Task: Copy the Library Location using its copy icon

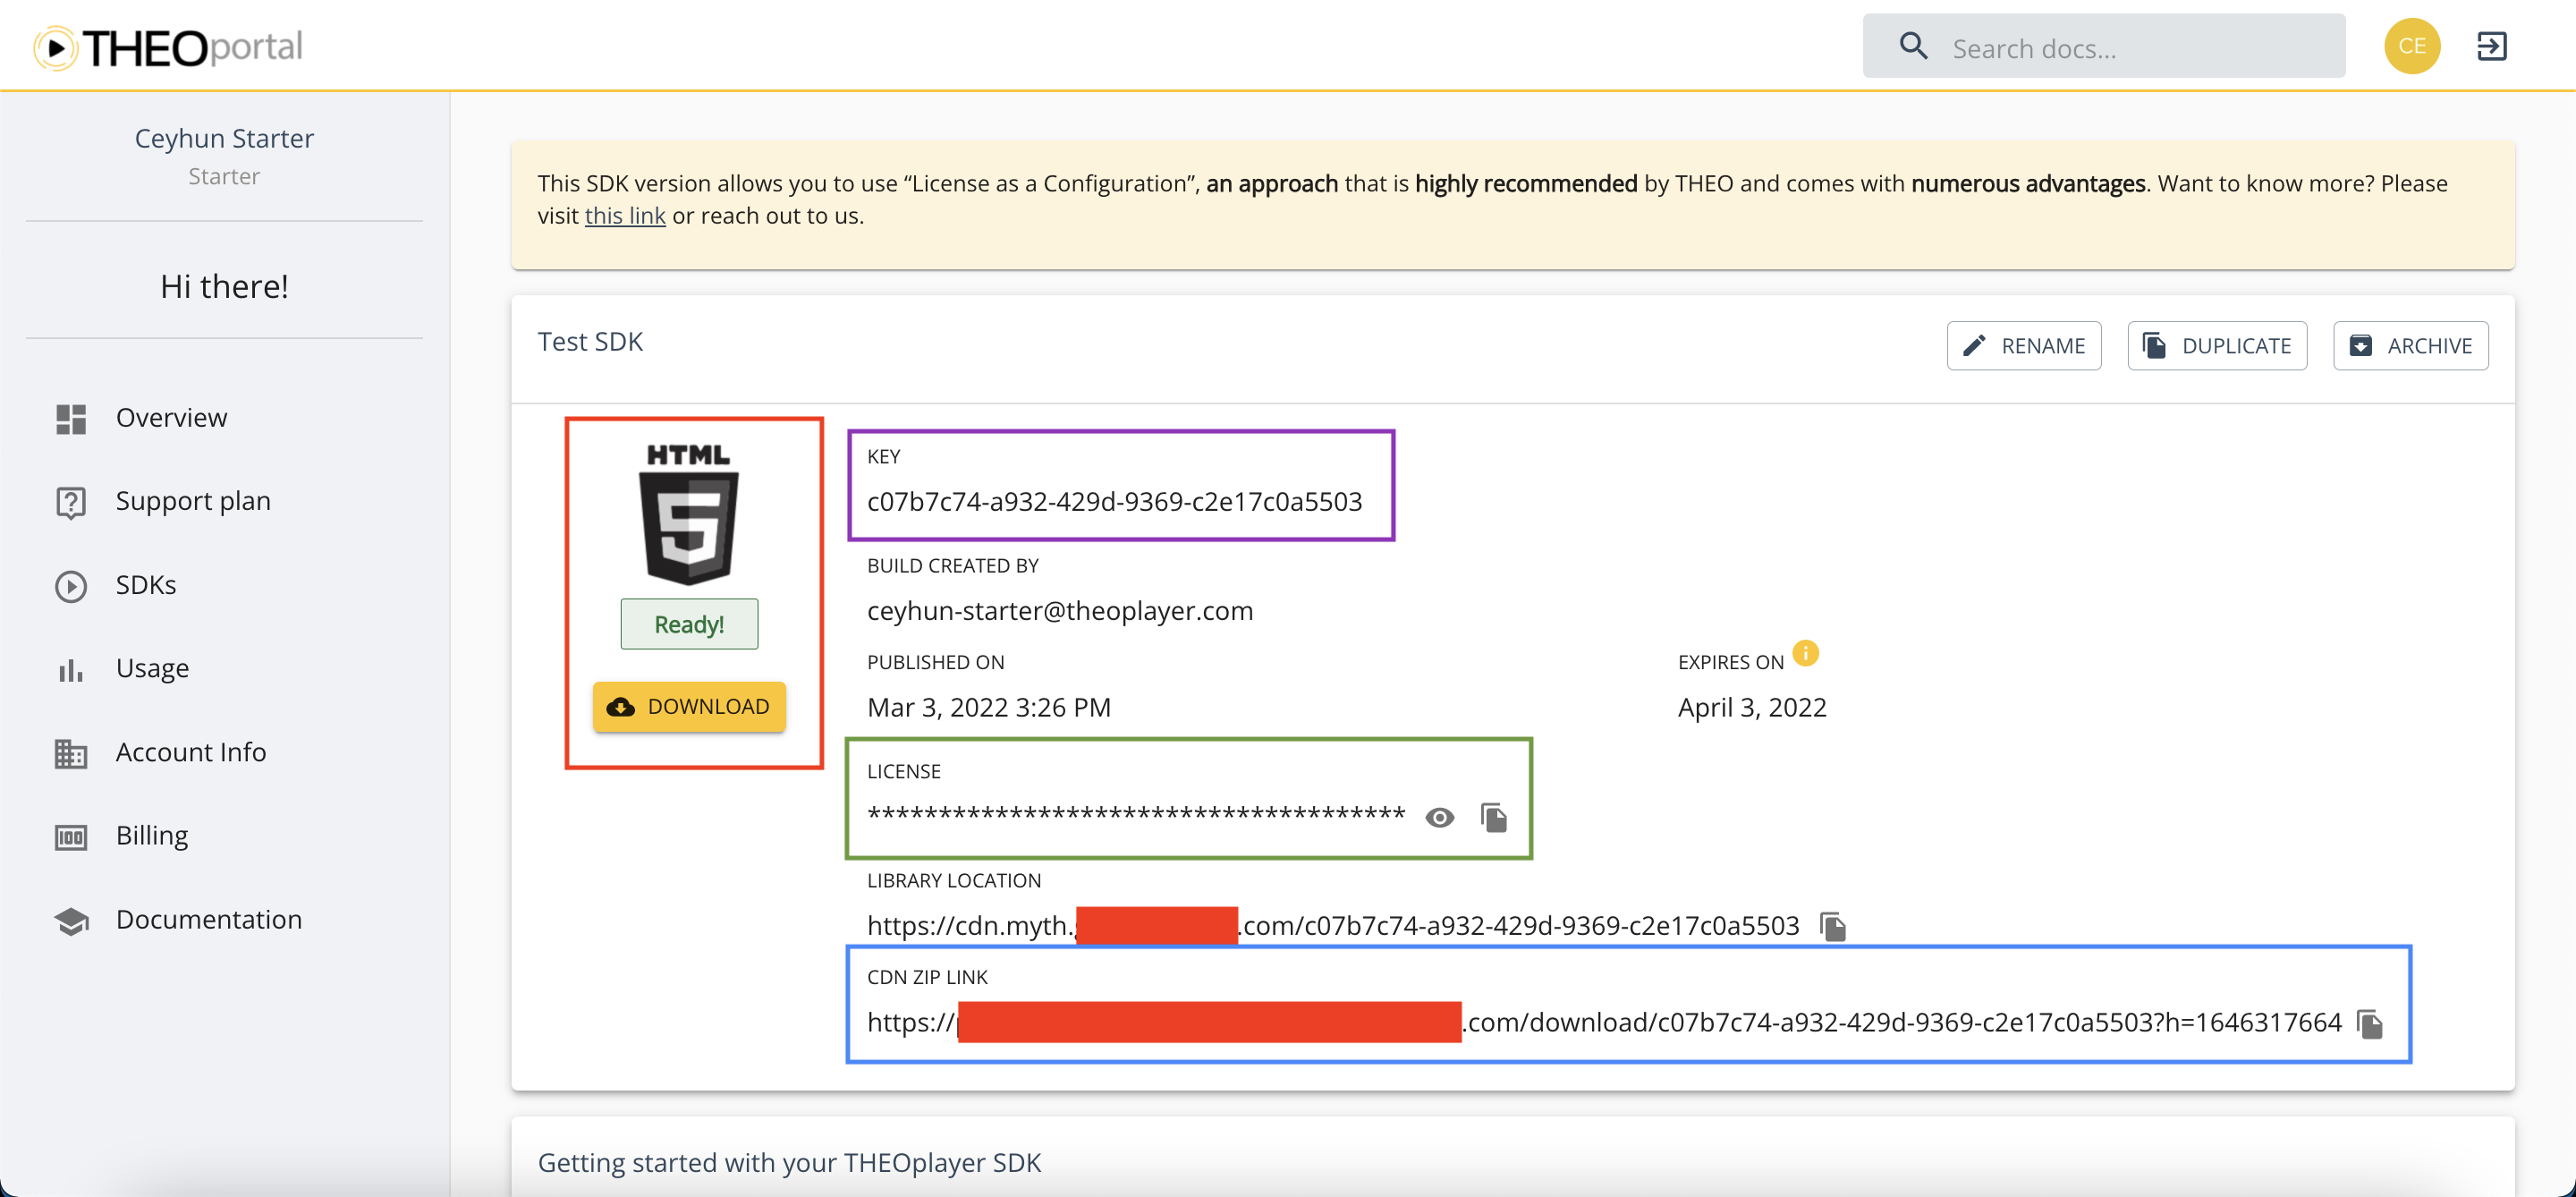Action: point(1834,925)
